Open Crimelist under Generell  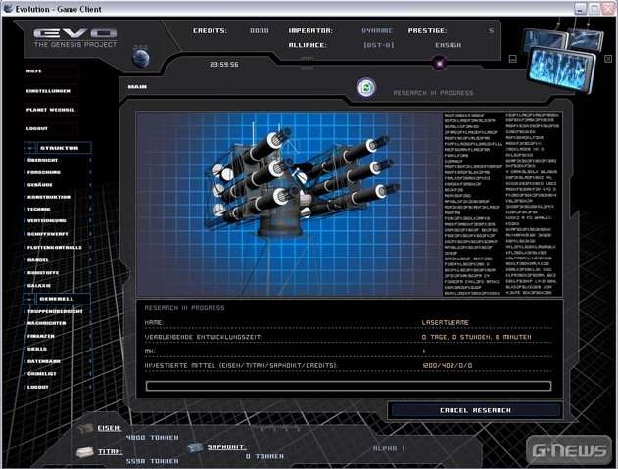[x=42, y=374]
